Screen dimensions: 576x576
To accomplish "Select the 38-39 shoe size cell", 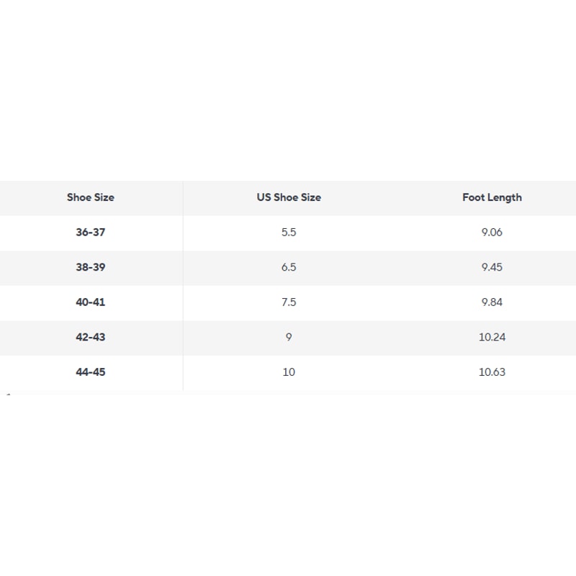I will 91,267.
